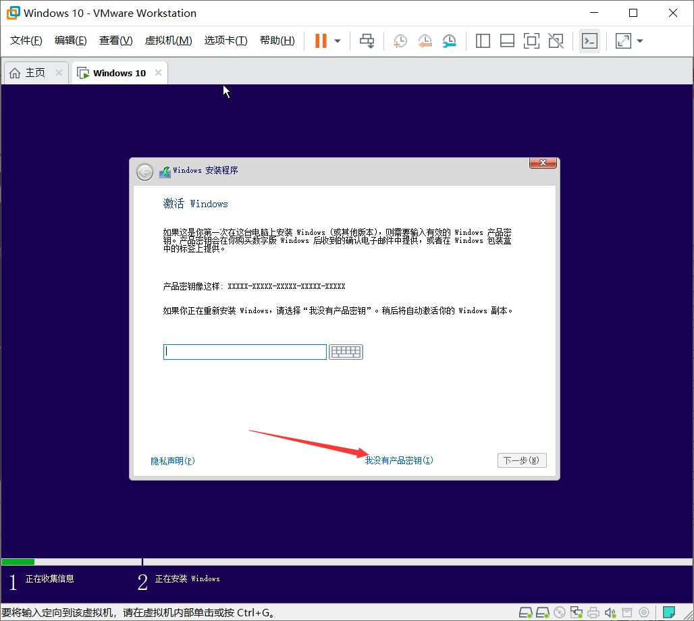The height and width of the screenshot is (621, 694).
Task: Open the console view button
Action: click(589, 41)
